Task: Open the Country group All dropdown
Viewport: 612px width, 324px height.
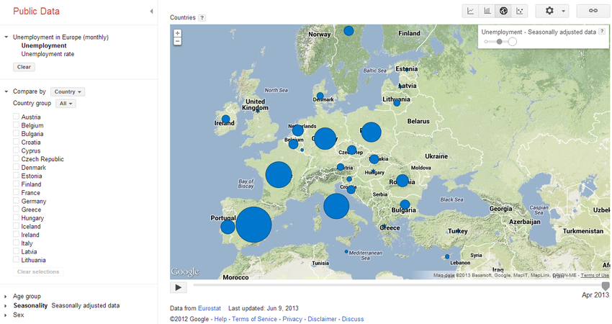Action: pos(66,104)
